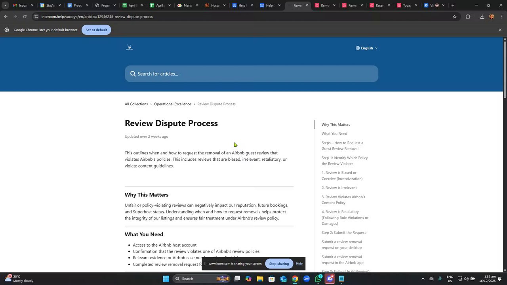Image resolution: width=507 pixels, height=285 pixels.
Task: Open Operational Excellence breadcrumb link
Action: (x=172, y=104)
